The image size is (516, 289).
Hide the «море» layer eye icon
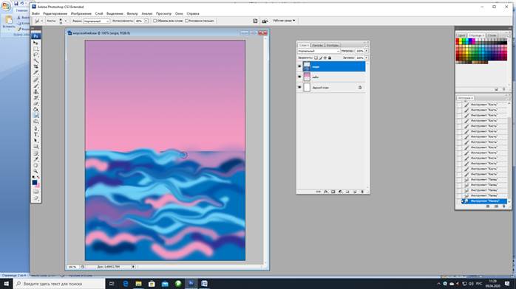click(x=299, y=66)
